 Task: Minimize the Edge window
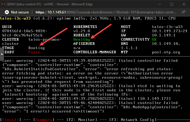point(160,4)
